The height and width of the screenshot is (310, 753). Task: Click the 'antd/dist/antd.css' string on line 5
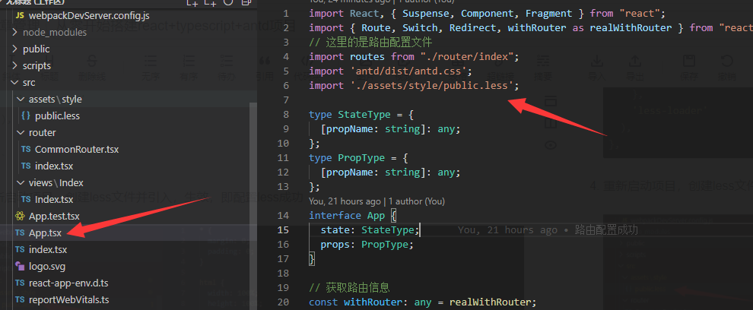pos(408,71)
